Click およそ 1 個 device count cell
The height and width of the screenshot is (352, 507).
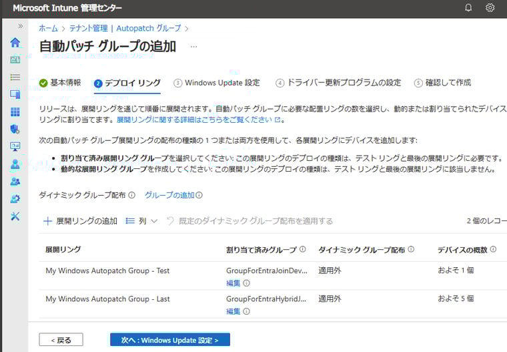click(456, 270)
